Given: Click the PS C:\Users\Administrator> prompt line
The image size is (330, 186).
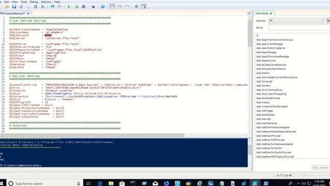Looking at the screenshot, I should [x=21, y=165].
